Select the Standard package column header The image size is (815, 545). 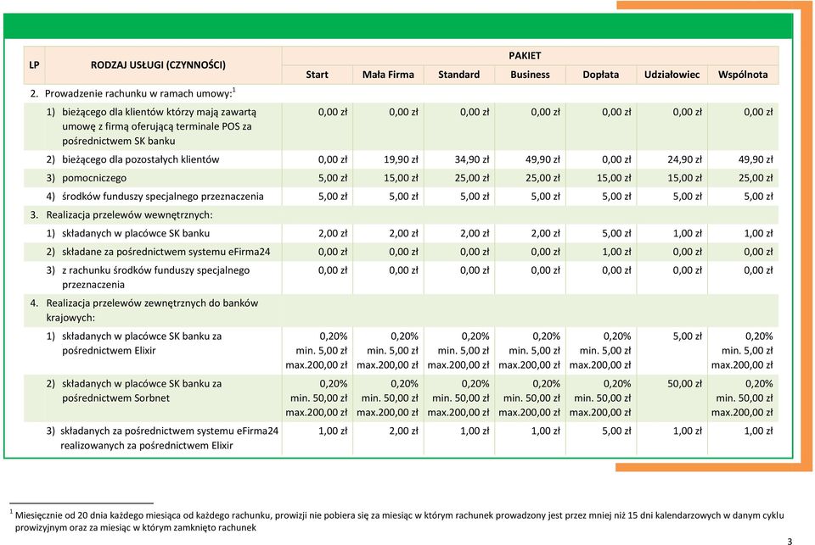point(459,75)
